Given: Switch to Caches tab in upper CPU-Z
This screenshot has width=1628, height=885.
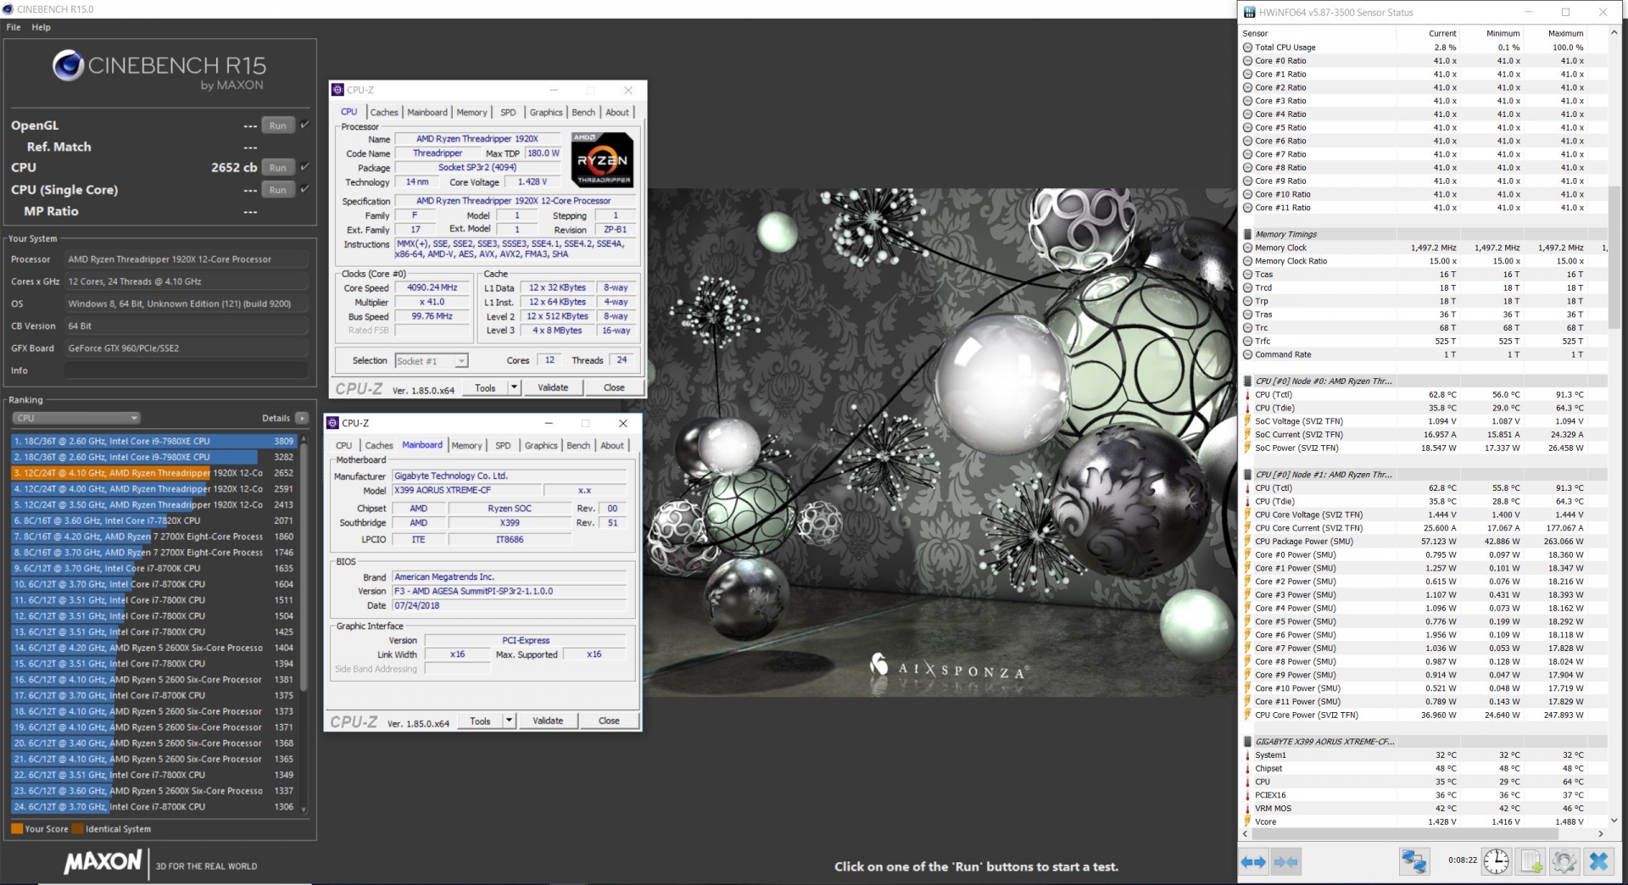Looking at the screenshot, I should click(x=383, y=112).
